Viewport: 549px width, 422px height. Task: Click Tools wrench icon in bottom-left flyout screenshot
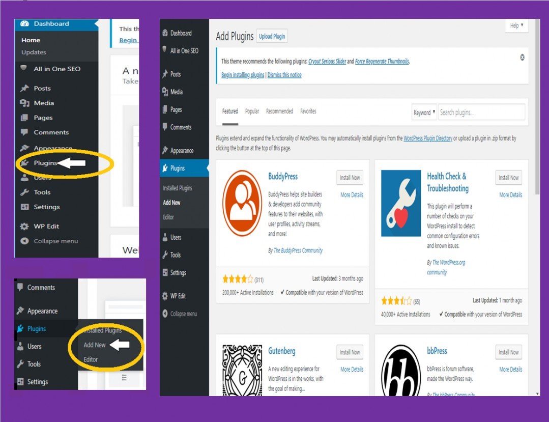tap(20, 364)
